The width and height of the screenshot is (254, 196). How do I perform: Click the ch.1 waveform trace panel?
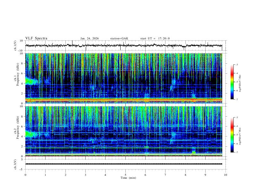click(126, 45)
